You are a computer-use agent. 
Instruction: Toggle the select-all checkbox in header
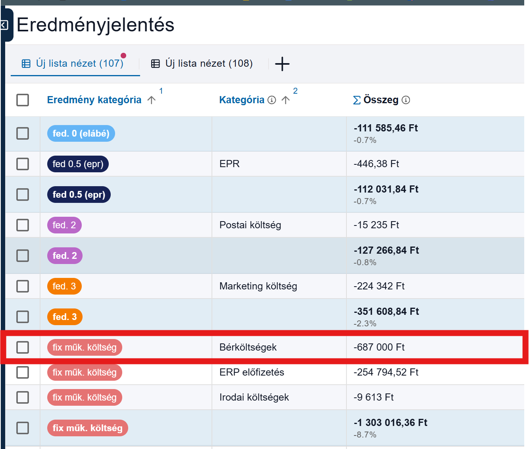click(23, 100)
